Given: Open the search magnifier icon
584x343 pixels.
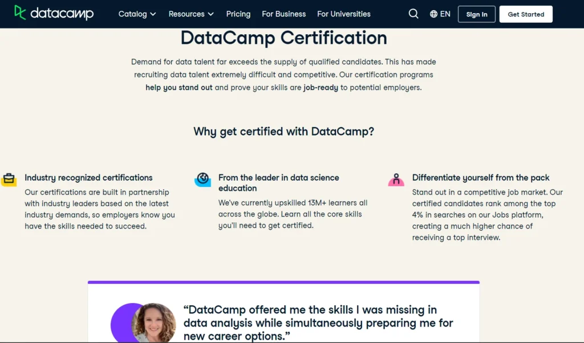Looking at the screenshot, I should click(413, 14).
